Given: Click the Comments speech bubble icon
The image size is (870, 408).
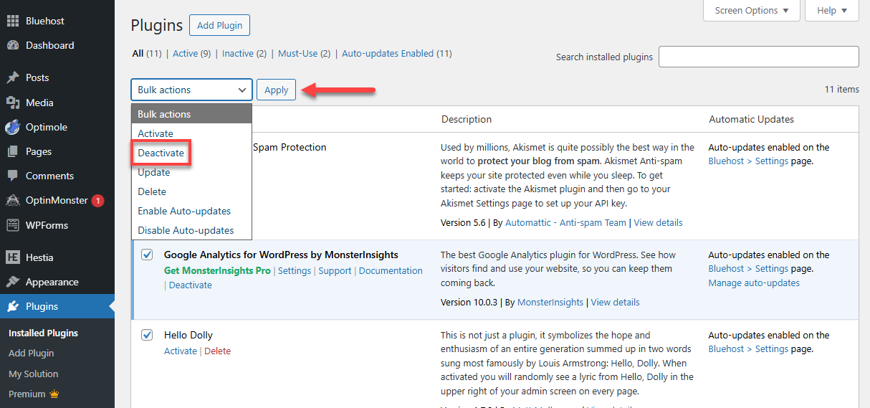Looking at the screenshot, I should (13, 176).
